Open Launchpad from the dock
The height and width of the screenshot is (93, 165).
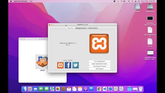pos(30,89)
